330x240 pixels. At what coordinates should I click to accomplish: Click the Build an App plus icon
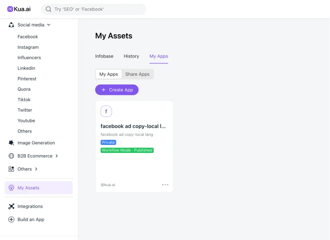11,219
